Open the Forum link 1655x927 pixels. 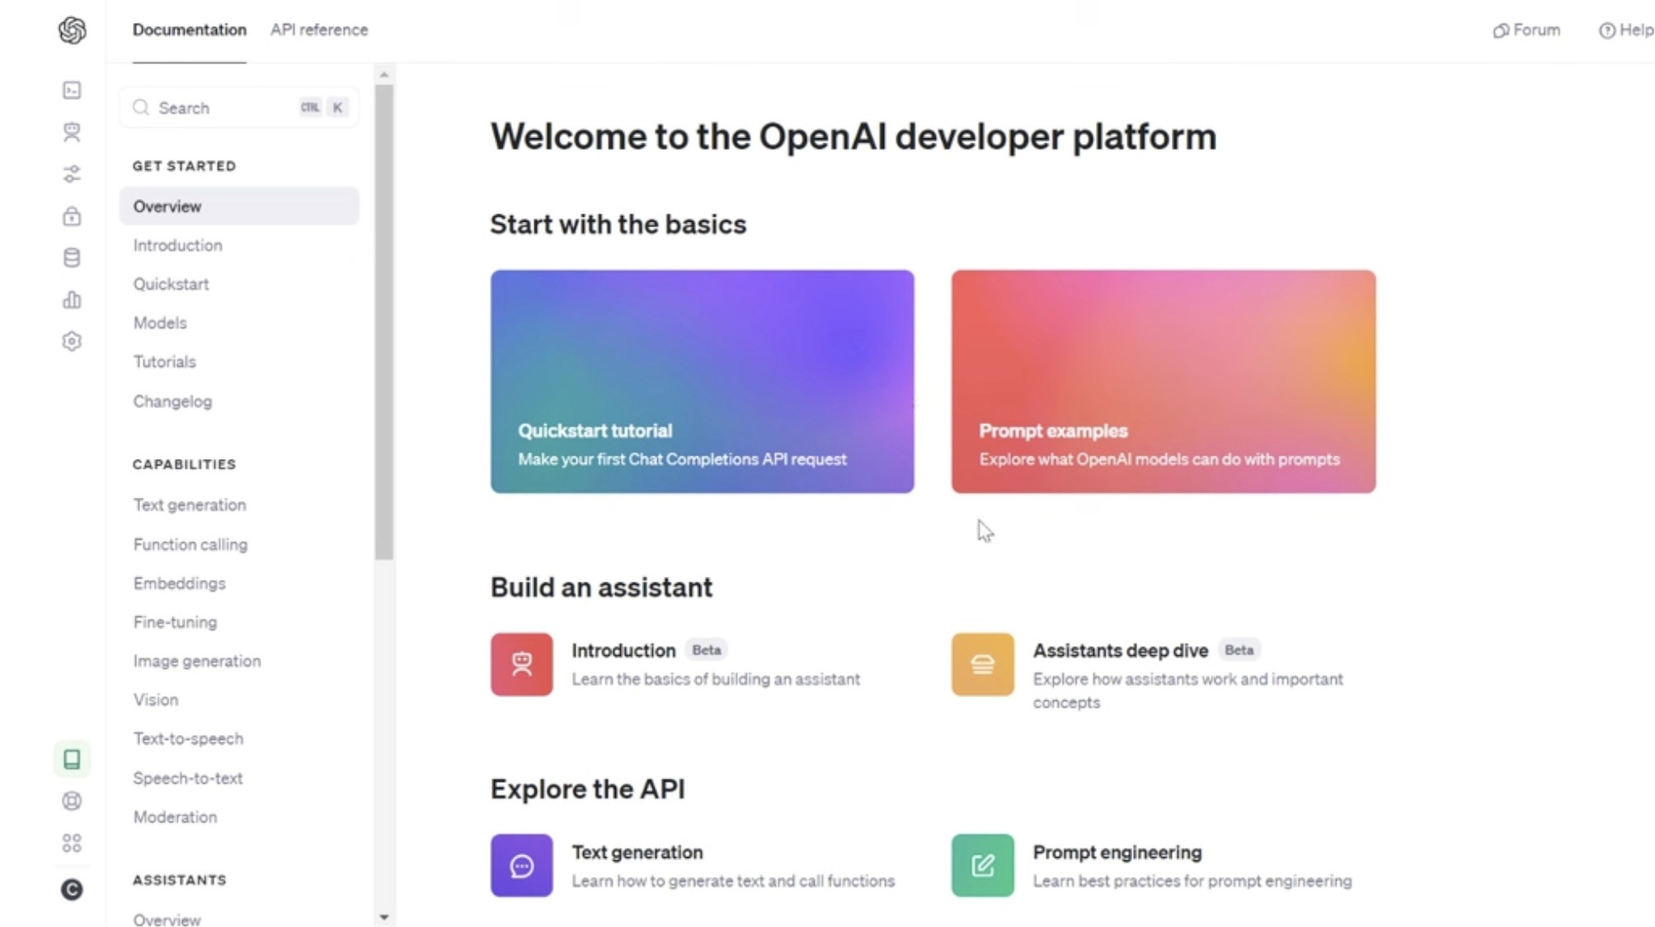pyautogui.click(x=1526, y=30)
